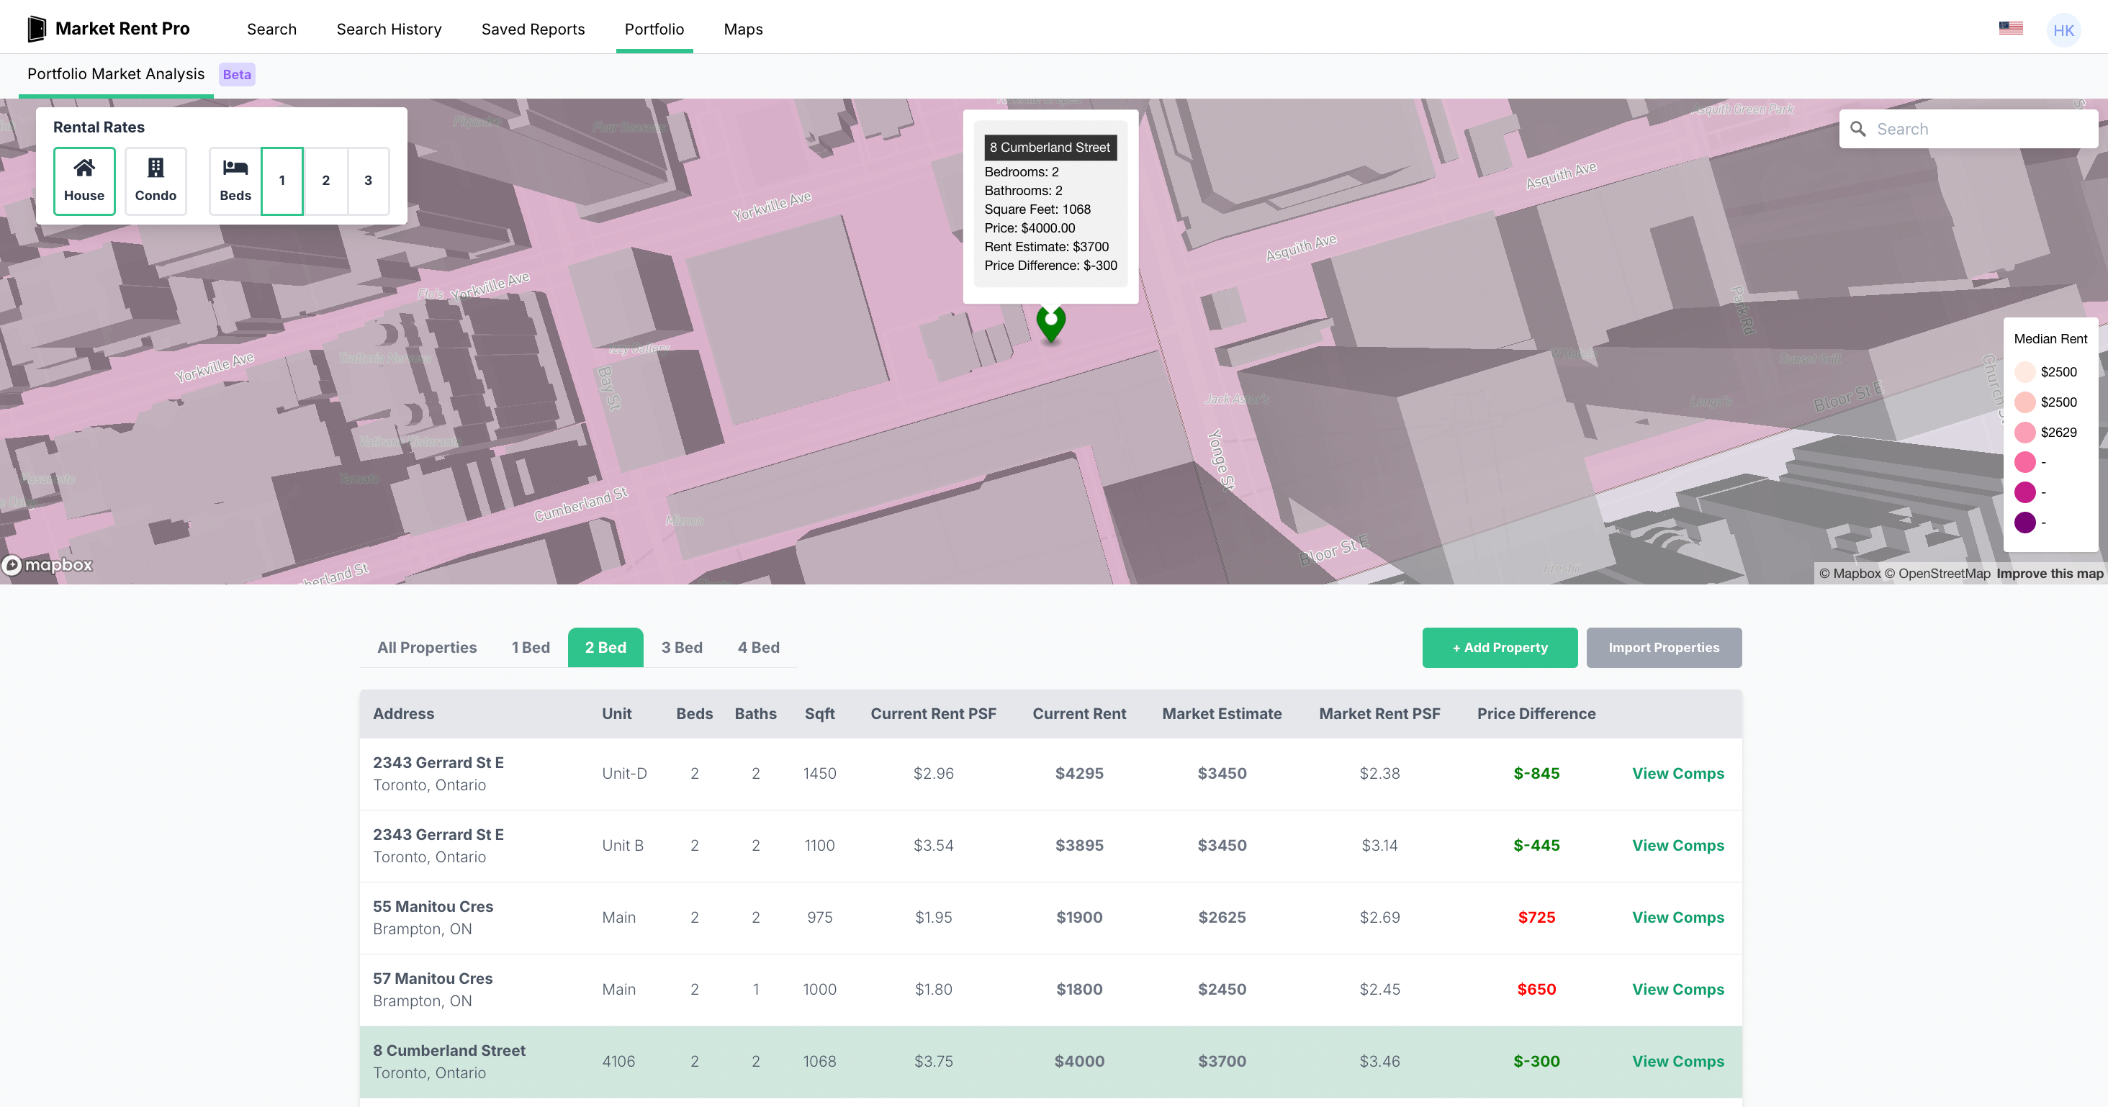Open the HK profile avatar

click(x=2064, y=30)
